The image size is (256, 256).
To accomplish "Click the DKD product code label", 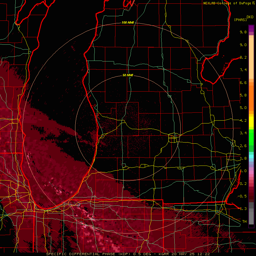I will tap(250, 17).
